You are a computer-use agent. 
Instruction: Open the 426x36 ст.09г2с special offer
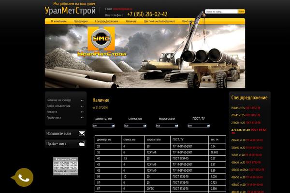tap(247, 170)
